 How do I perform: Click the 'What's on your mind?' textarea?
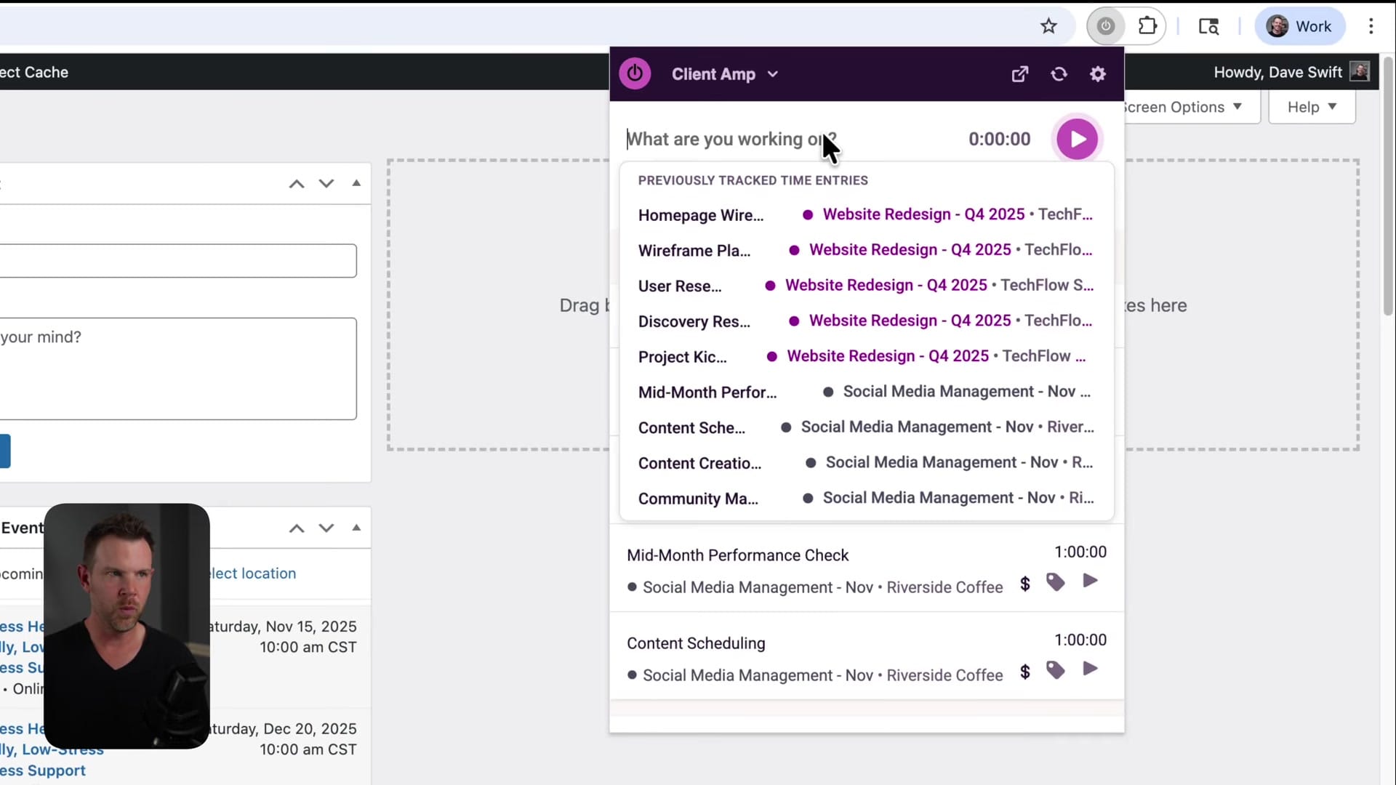point(178,369)
